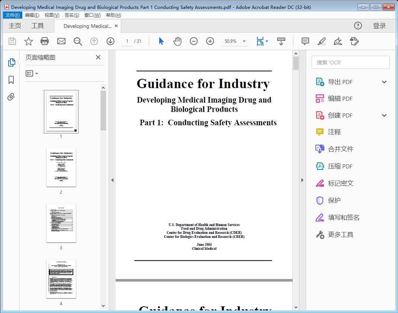Open the 创建 PDF dropdown arrow

[x=384, y=115]
